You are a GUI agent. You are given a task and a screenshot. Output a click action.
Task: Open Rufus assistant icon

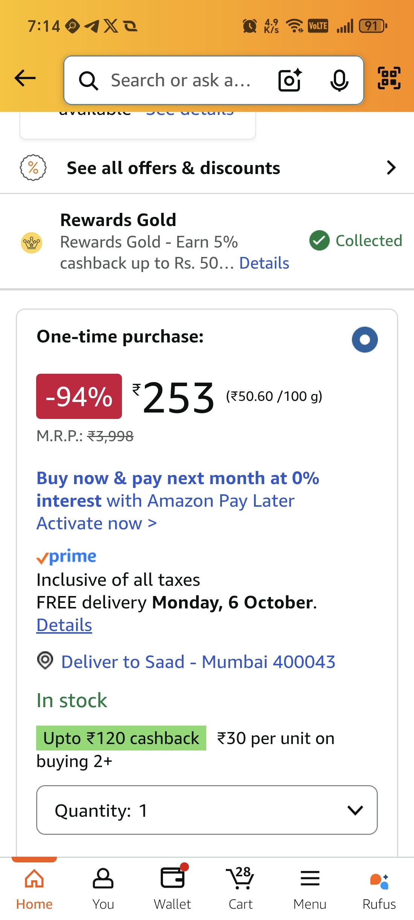pos(379,887)
